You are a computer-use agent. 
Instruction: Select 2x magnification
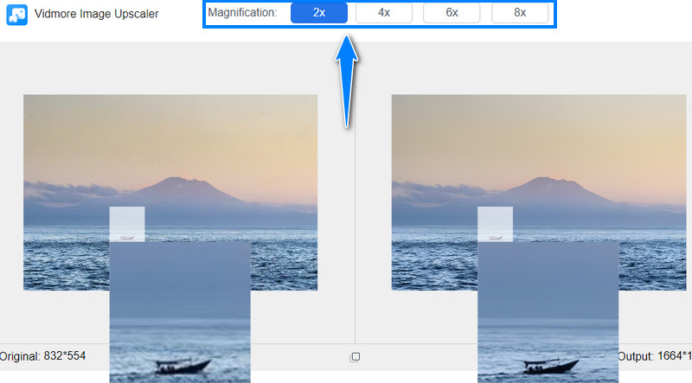pos(318,13)
